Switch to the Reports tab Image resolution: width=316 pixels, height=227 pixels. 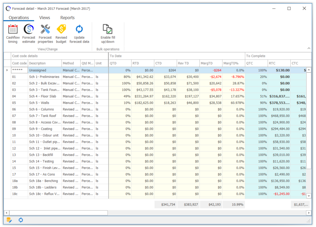[67, 18]
